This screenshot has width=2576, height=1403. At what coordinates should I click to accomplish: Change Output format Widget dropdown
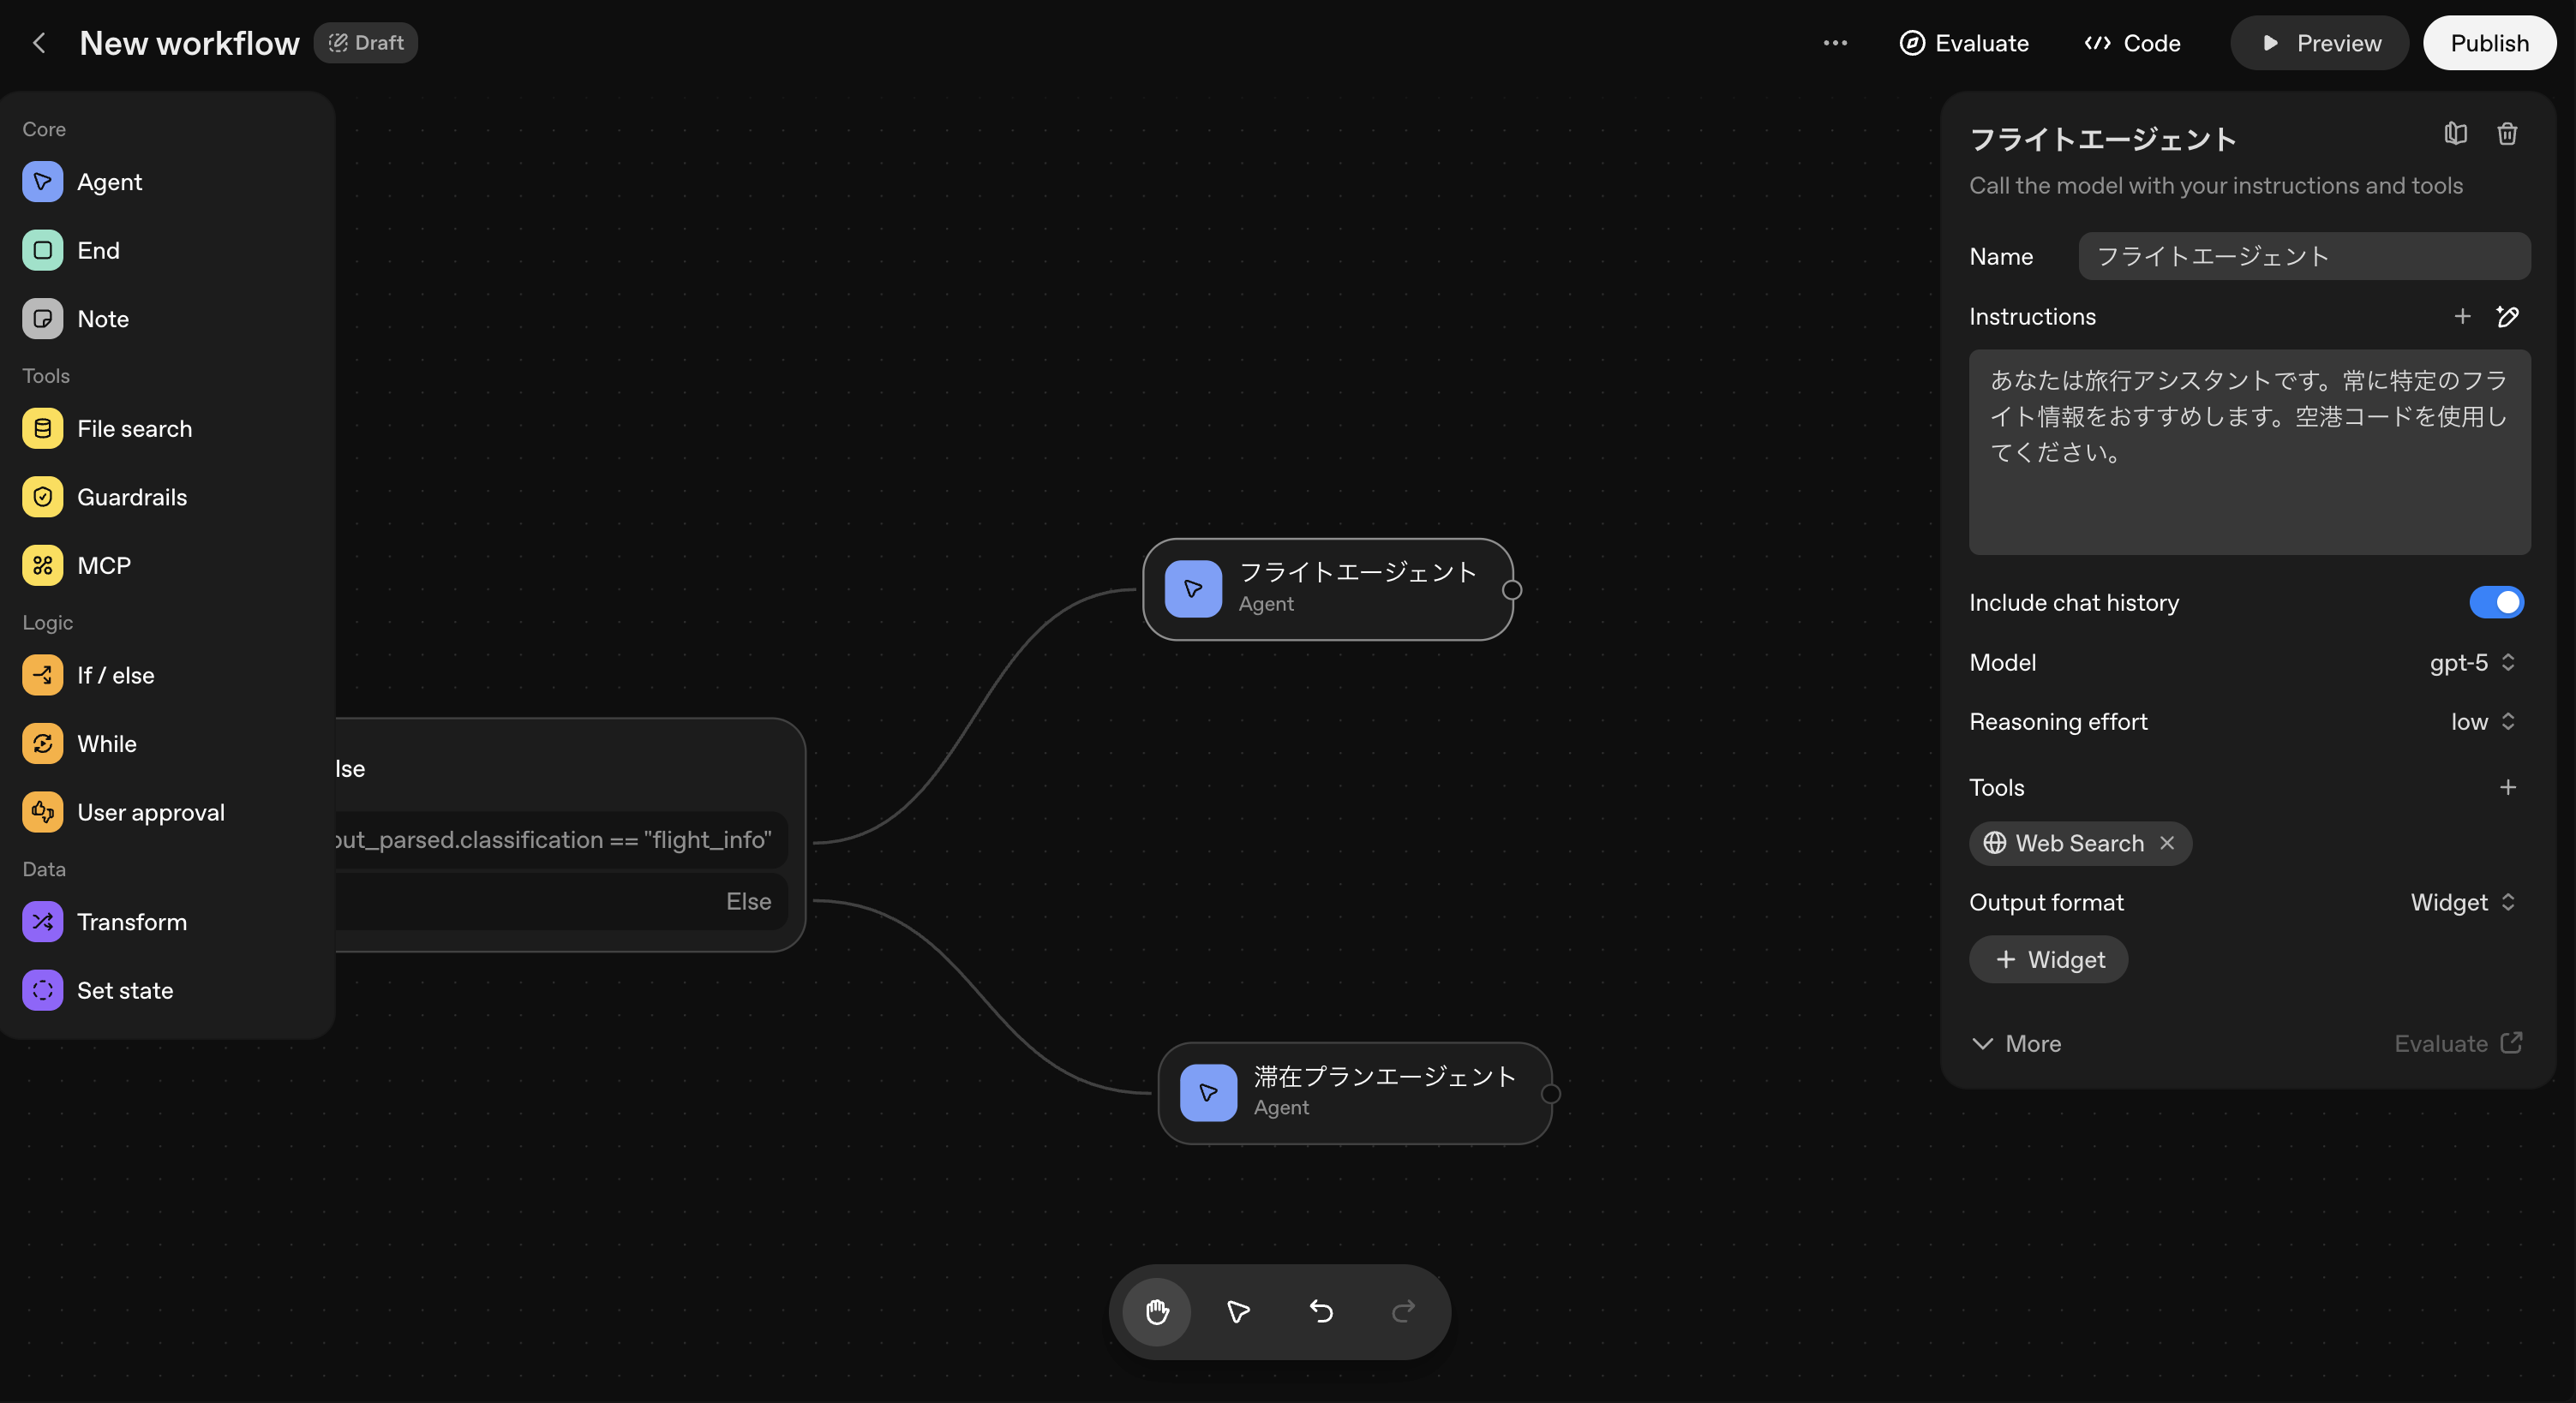coord(2462,903)
